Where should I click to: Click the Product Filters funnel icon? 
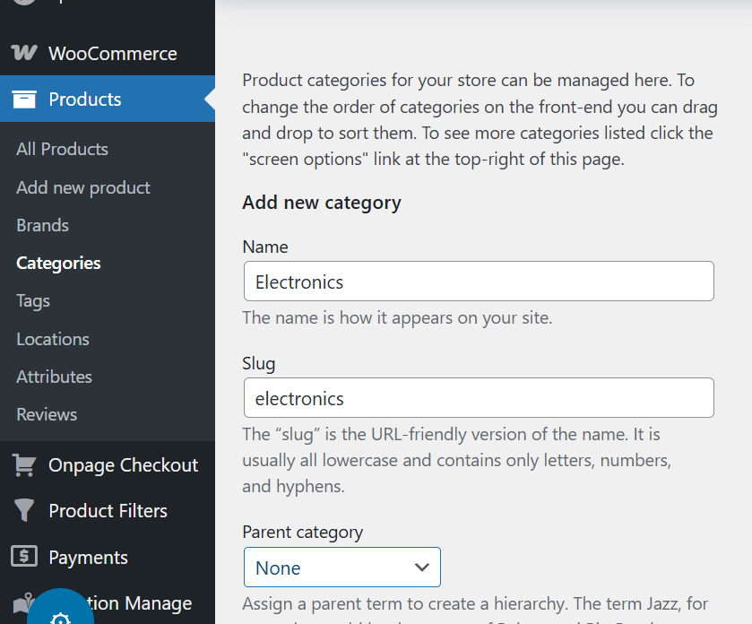point(24,510)
